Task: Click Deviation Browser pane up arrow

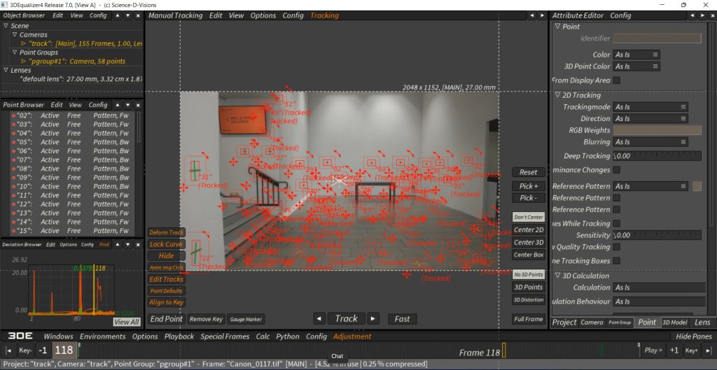Action: [x=118, y=244]
